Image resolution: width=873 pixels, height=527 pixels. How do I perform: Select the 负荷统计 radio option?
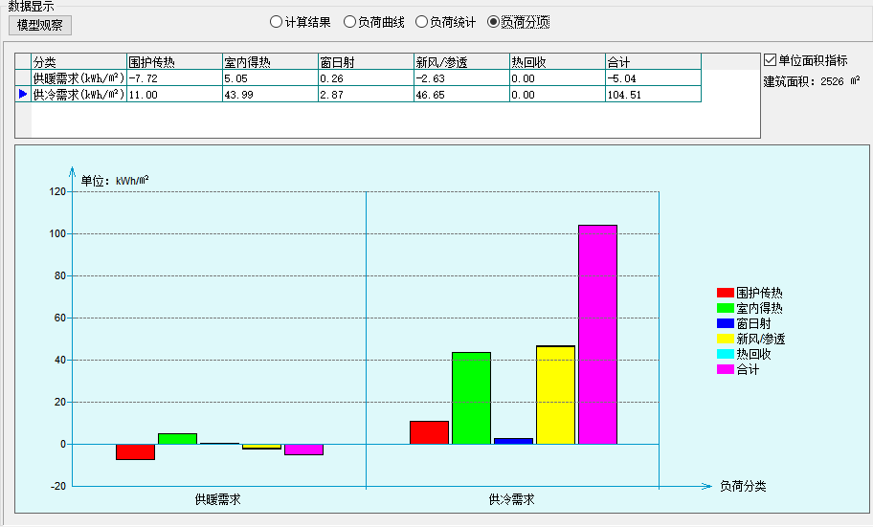pyautogui.click(x=421, y=22)
